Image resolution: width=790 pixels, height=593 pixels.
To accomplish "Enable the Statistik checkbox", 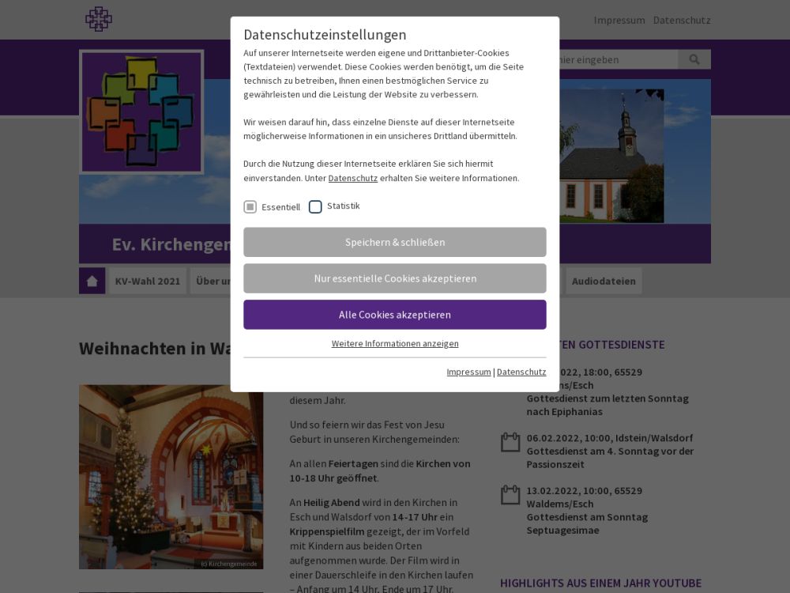I will (x=315, y=206).
